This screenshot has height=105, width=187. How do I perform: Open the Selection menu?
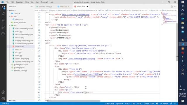click(x=19, y=2)
